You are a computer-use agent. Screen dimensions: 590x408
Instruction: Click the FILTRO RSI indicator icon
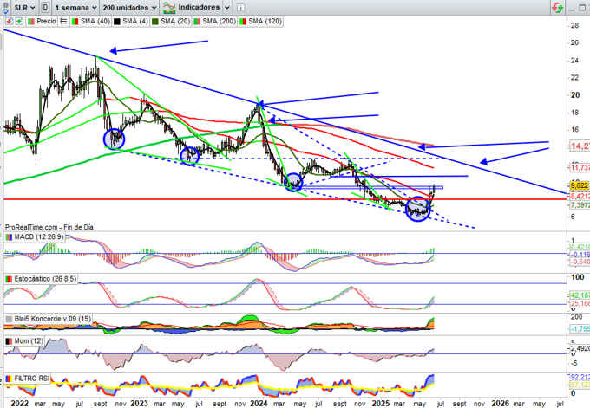point(9,379)
